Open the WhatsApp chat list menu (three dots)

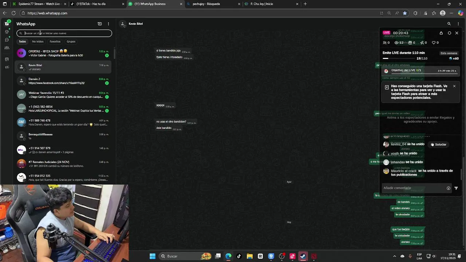click(108, 24)
